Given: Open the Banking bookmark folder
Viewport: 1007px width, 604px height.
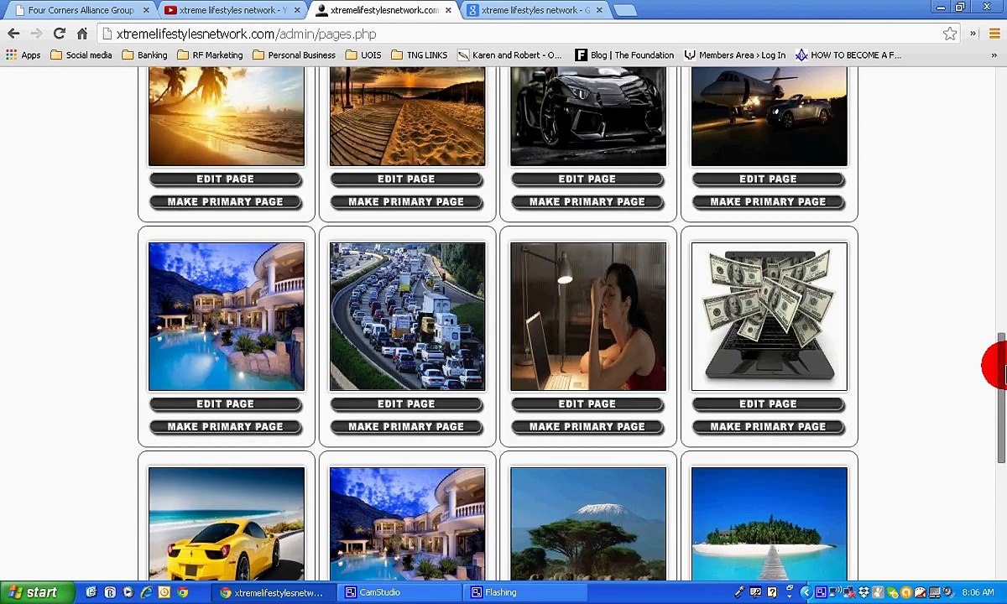Looking at the screenshot, I should [145, 55].
